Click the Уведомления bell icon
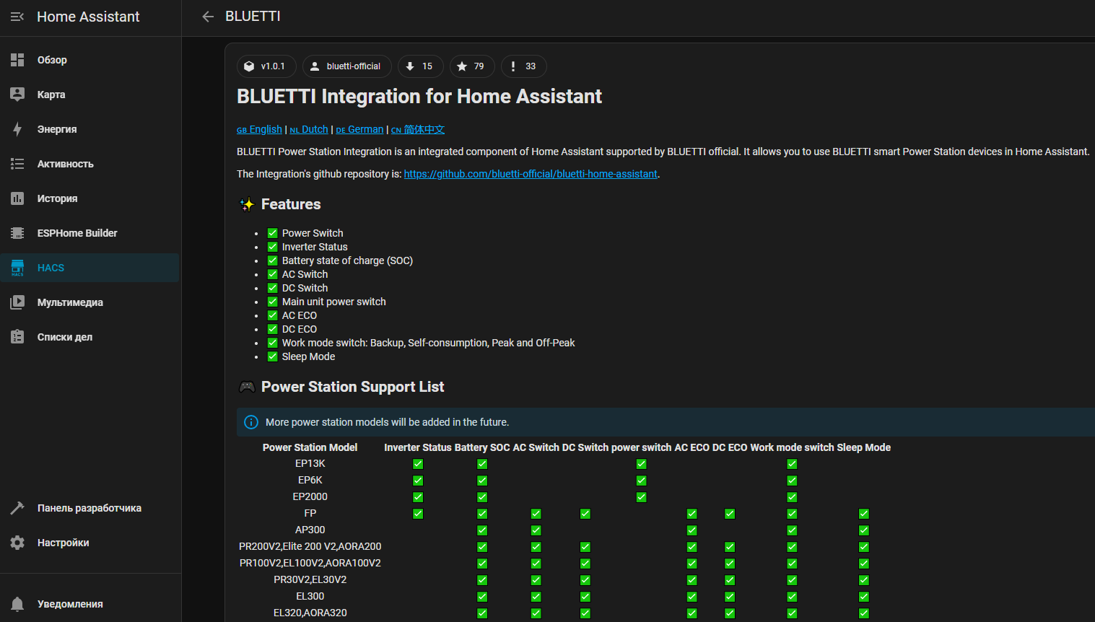Image resolution: width=1095 pixels, height=622 pixels. 17,604
